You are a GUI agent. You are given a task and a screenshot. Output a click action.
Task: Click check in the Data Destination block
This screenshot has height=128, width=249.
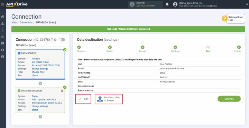point(35,110)
